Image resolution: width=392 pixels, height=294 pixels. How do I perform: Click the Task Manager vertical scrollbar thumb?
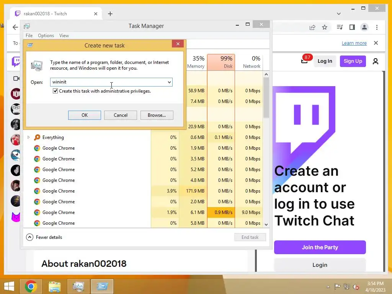(266, 98)
